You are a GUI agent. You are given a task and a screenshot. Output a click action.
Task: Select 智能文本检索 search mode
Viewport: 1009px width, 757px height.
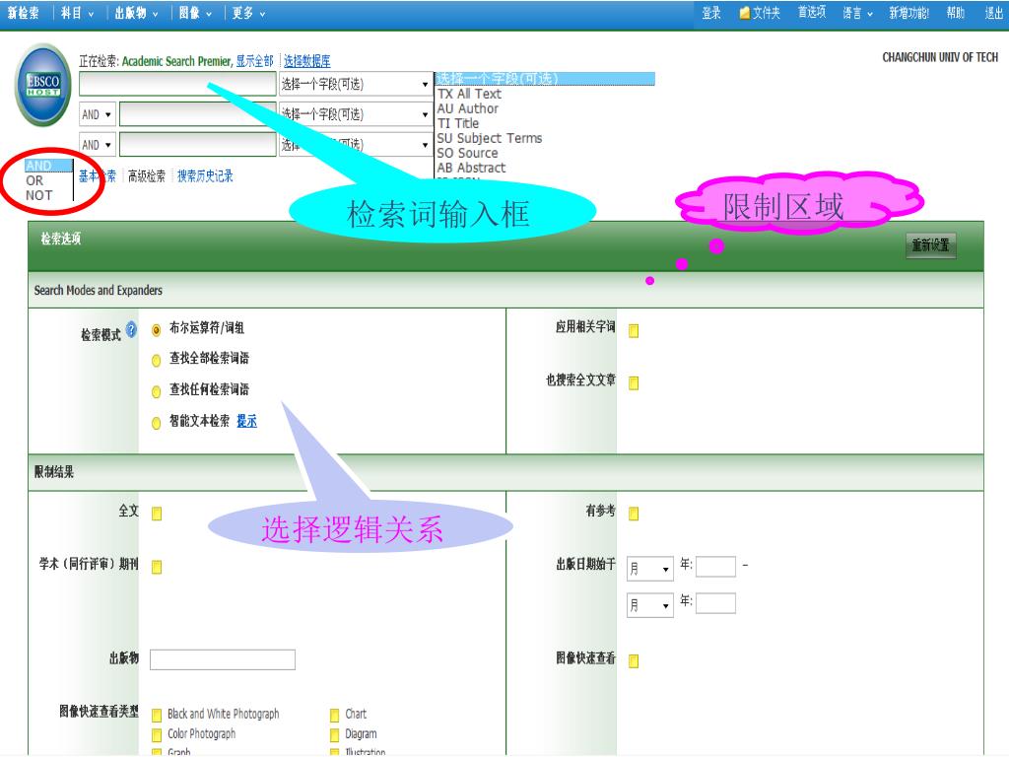click(156, 423)
